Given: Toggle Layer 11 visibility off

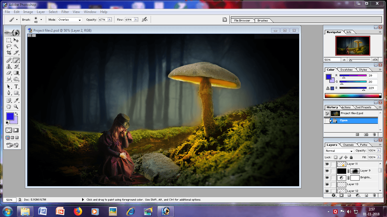Looking at the screenshot, I should coord(327,164).
